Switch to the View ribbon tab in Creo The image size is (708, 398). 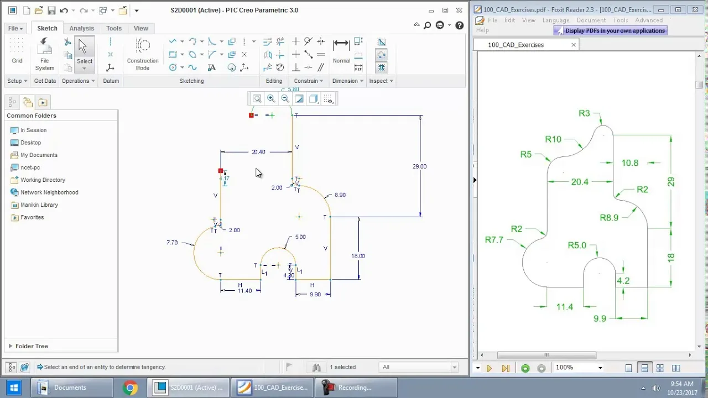click(x=141, y=28)
